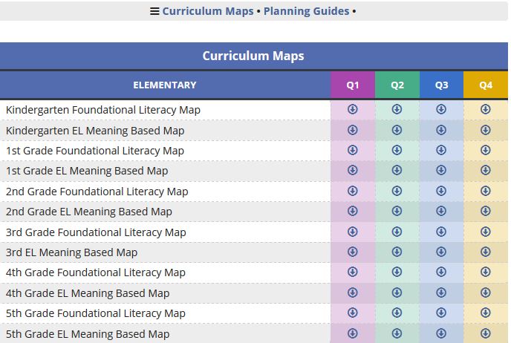Viewport: 511px width, 343px height.
Task: Click the yellow Q4 column header
Action: tap(486, 85)
